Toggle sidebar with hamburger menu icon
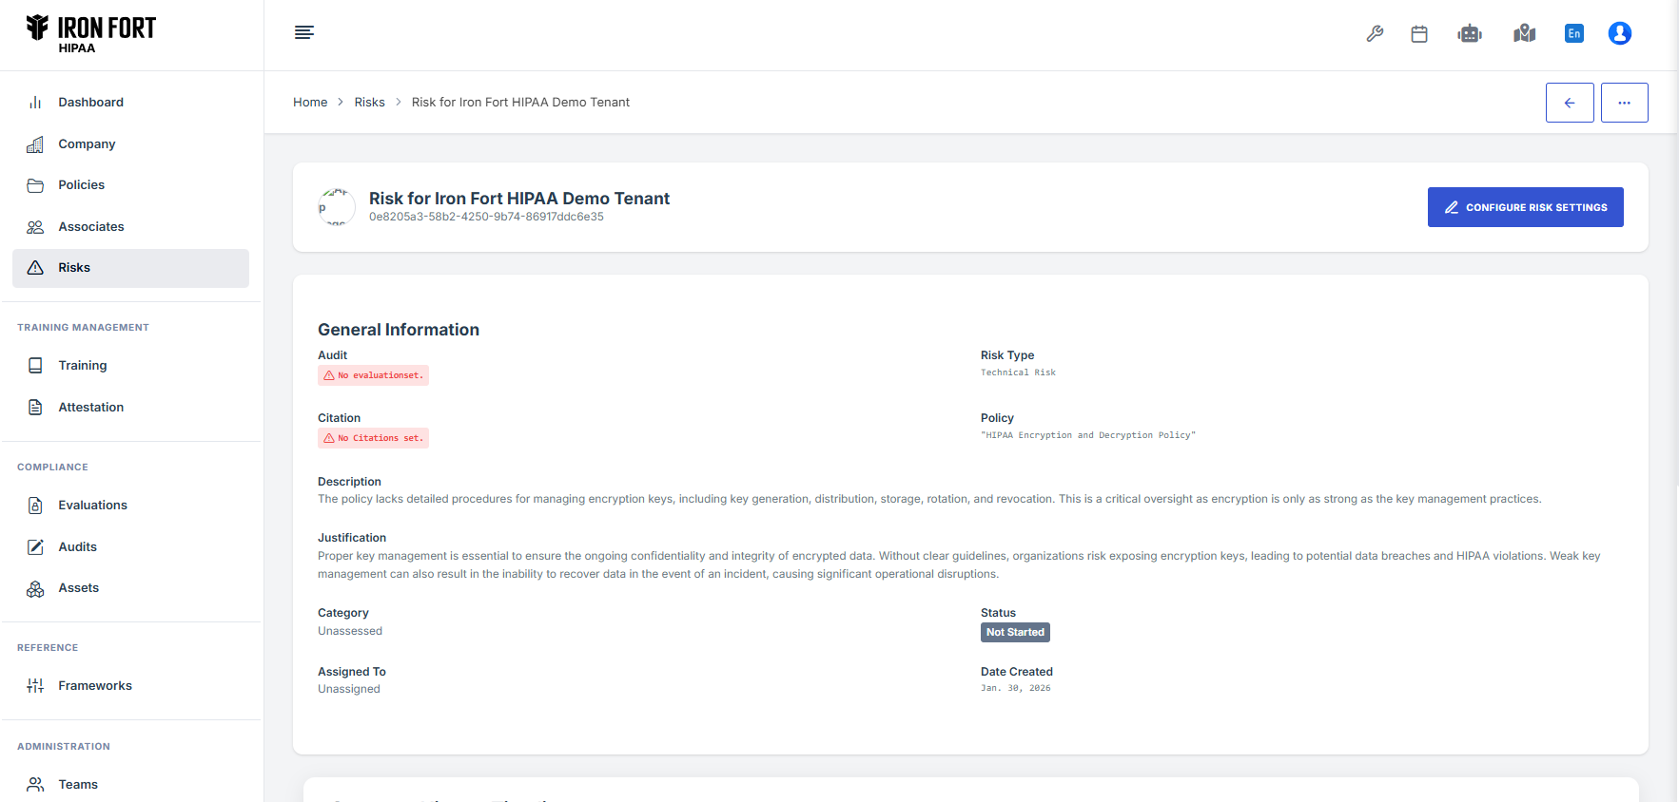This screenshot has width=1679, height=802. [x=304, y=33]
